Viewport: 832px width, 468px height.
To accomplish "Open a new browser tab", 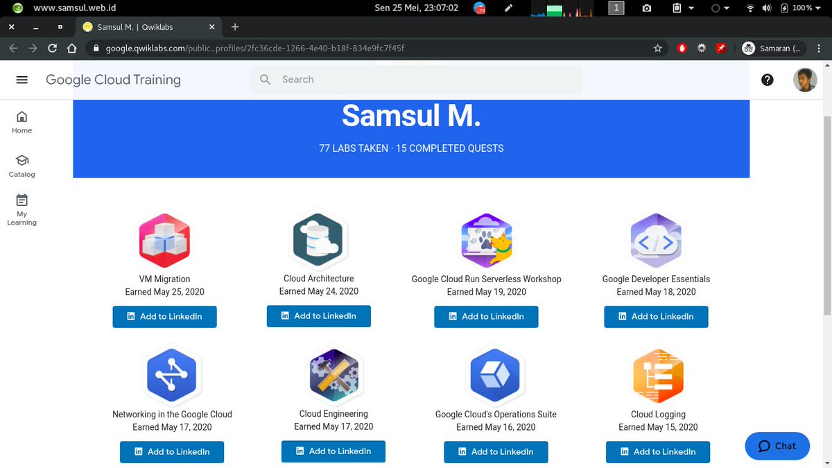I will (235, 27).
